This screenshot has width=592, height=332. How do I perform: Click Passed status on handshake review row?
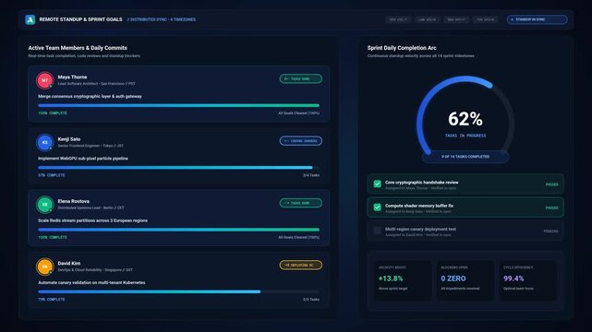(551, 184)
